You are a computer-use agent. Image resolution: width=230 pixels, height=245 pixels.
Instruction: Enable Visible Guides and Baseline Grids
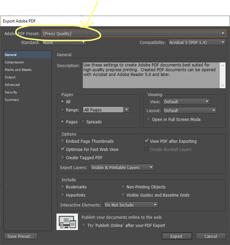123,195
